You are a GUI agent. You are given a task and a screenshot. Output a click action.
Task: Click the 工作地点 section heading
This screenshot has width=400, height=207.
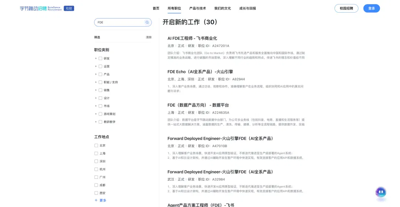pyautogui.click(x=102, y=137)
